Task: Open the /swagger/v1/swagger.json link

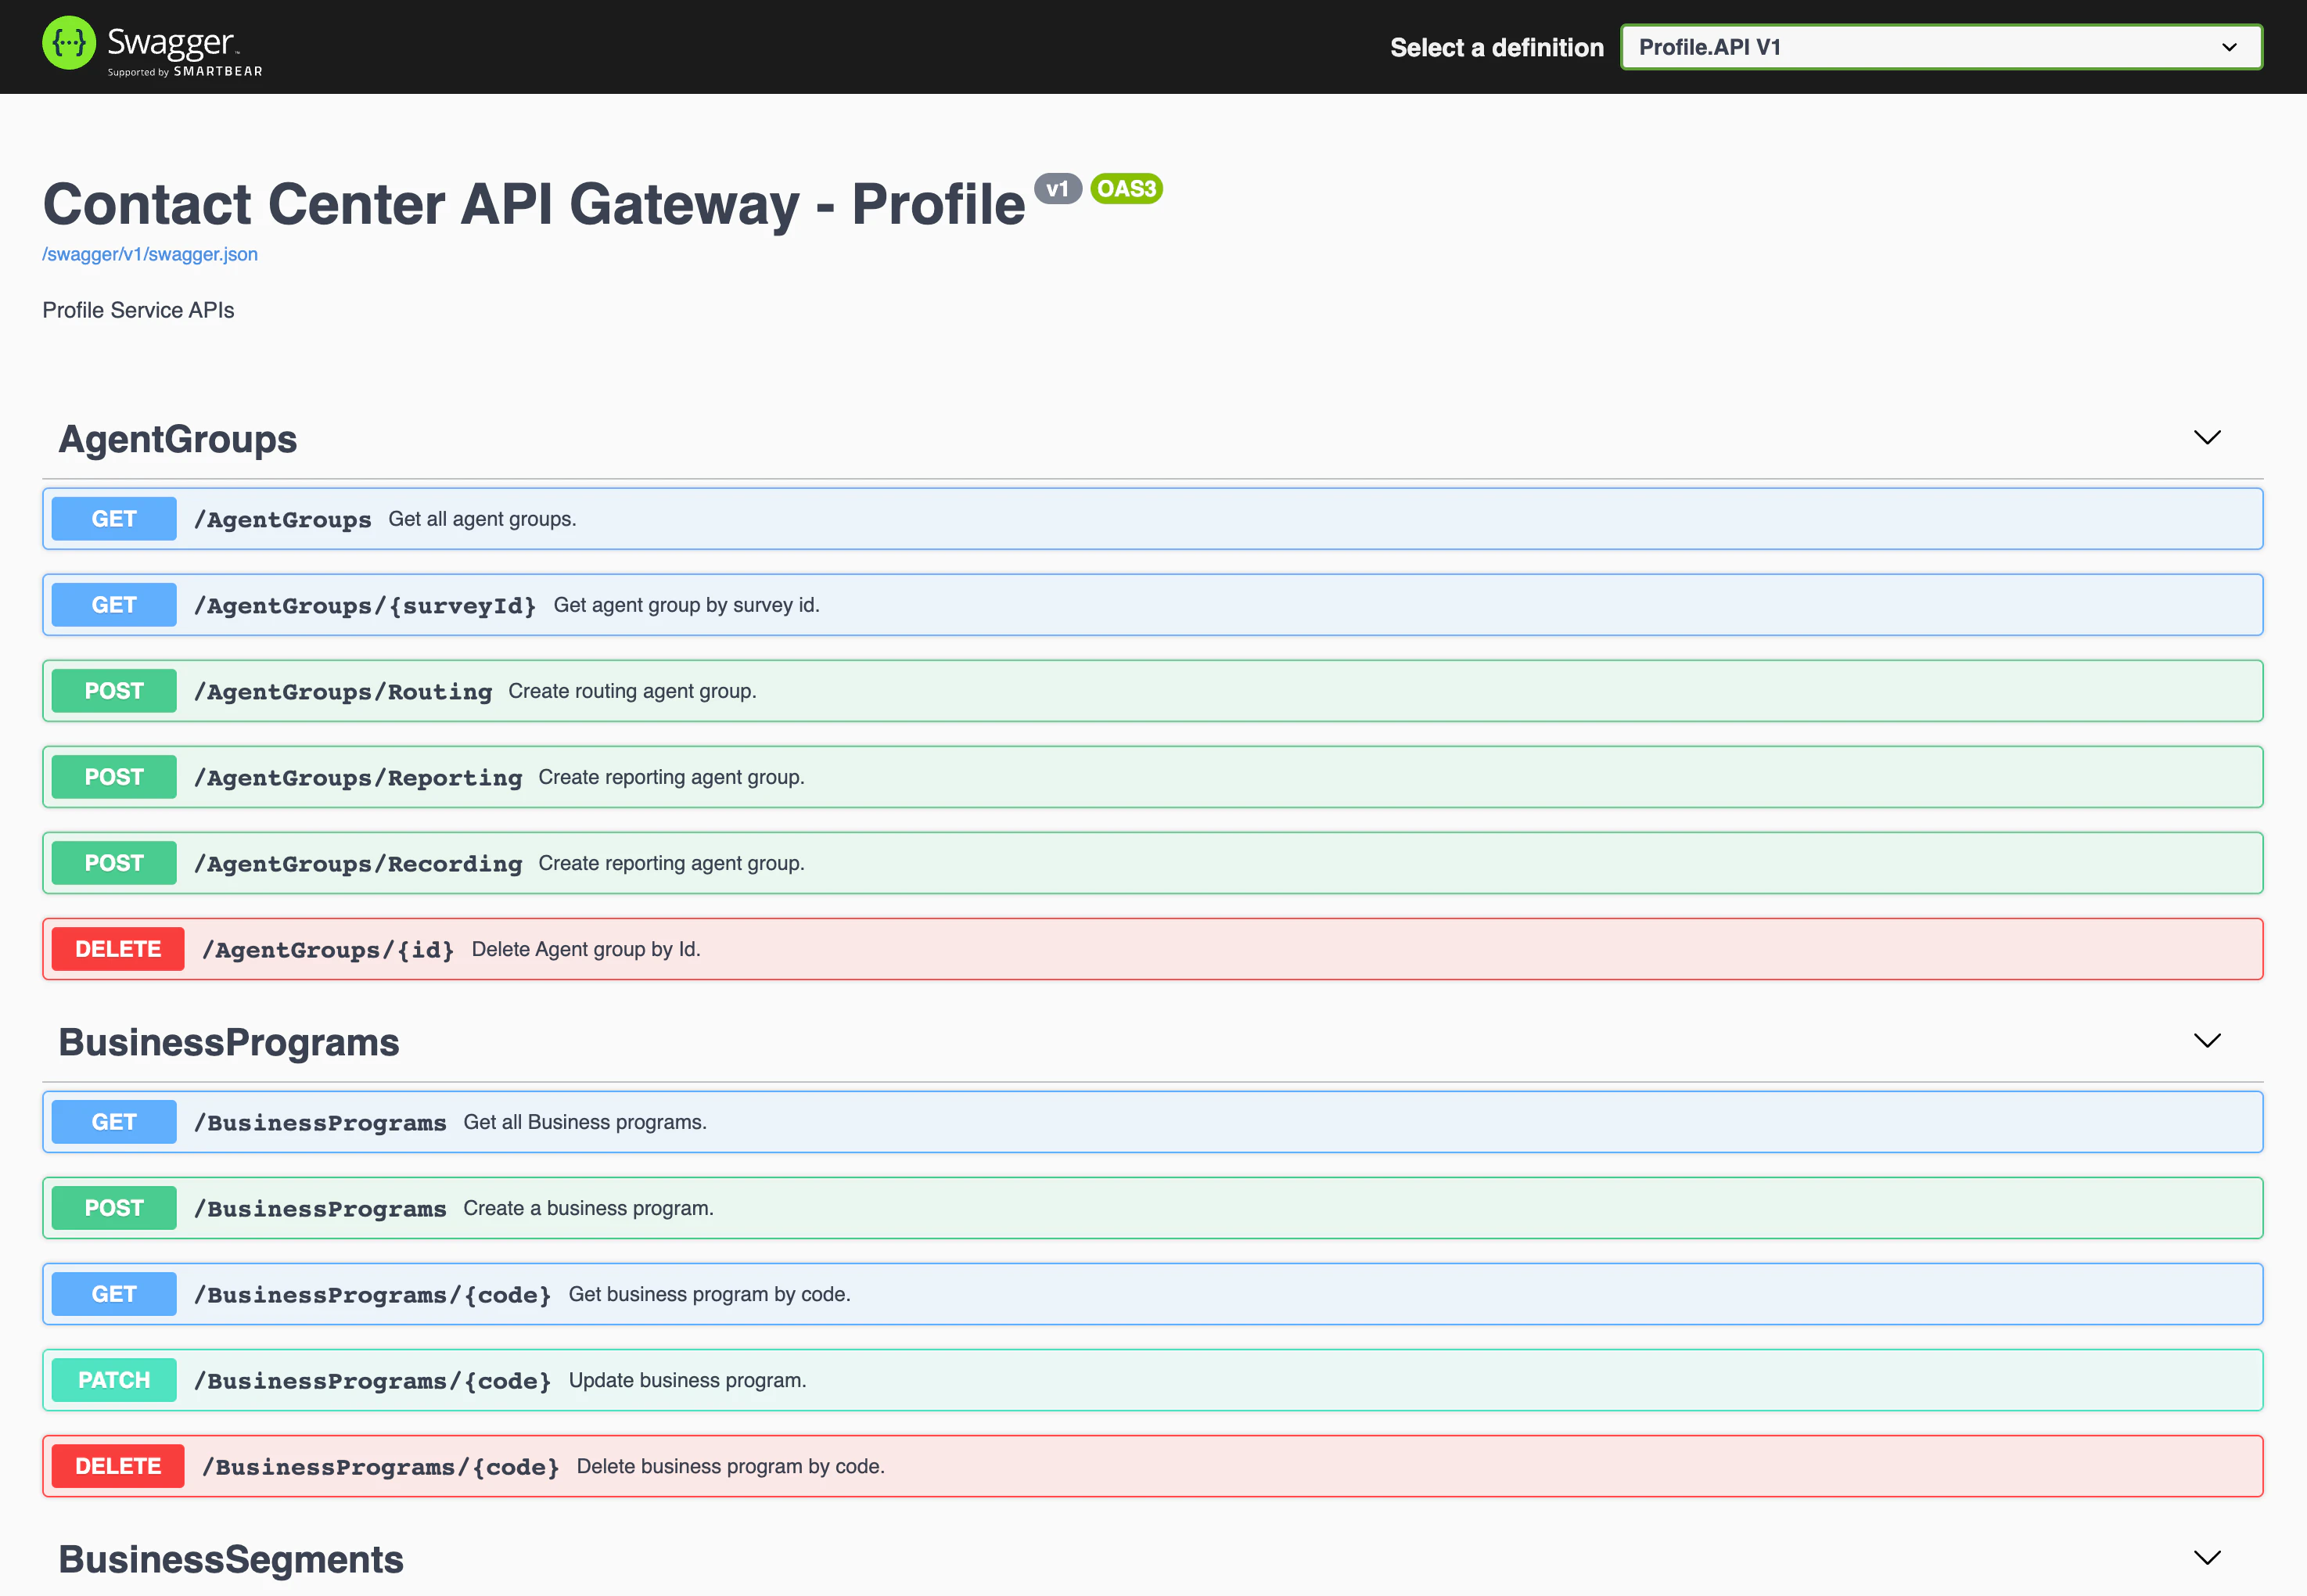Action: (150, 254)
